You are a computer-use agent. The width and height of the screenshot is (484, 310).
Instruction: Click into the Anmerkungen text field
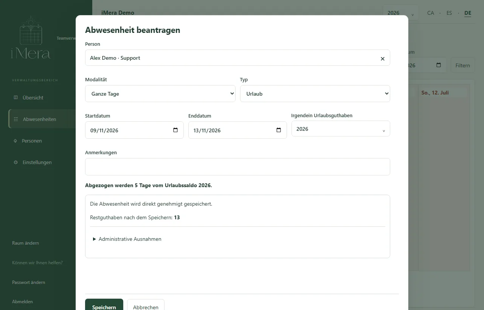pos(237,167)
